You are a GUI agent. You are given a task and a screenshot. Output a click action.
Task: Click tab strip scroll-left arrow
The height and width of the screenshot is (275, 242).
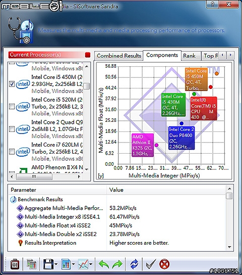tap(222, 55)
